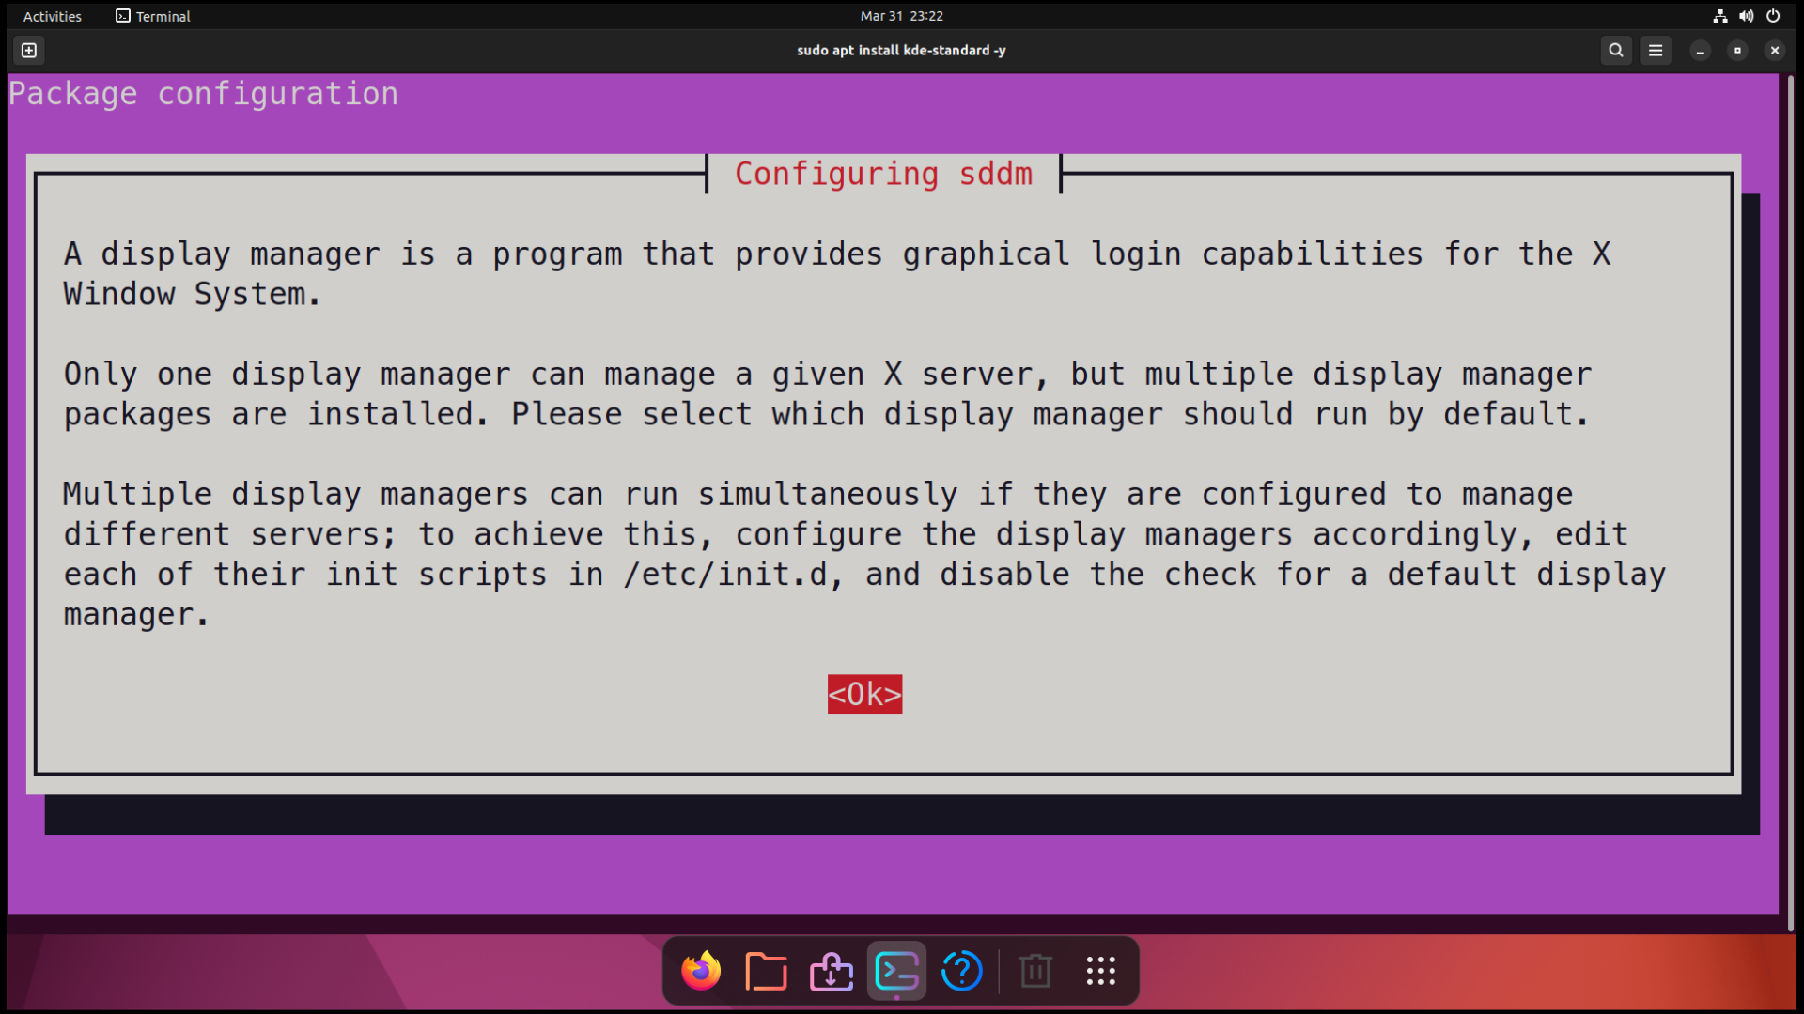Confirm the sddm dialog with Ok
This screenshot has height=1014, width=1804.
point(864,695)
